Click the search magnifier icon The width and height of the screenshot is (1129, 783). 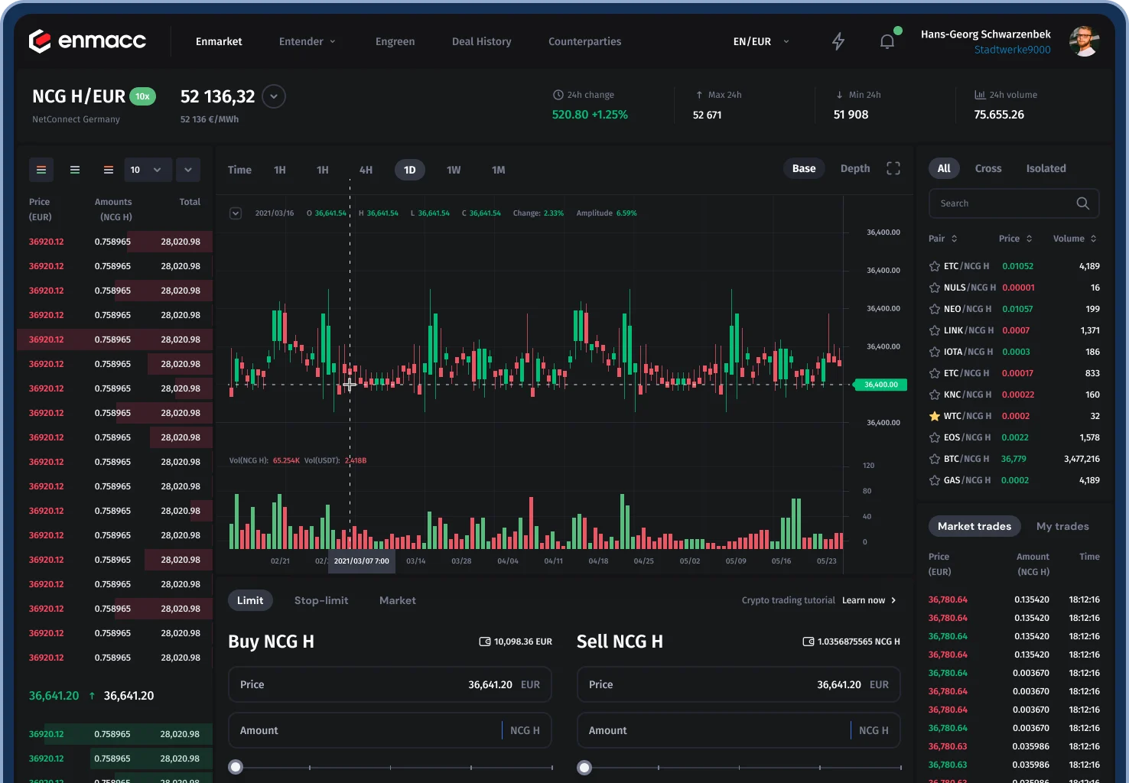(x=1083, y=203)
